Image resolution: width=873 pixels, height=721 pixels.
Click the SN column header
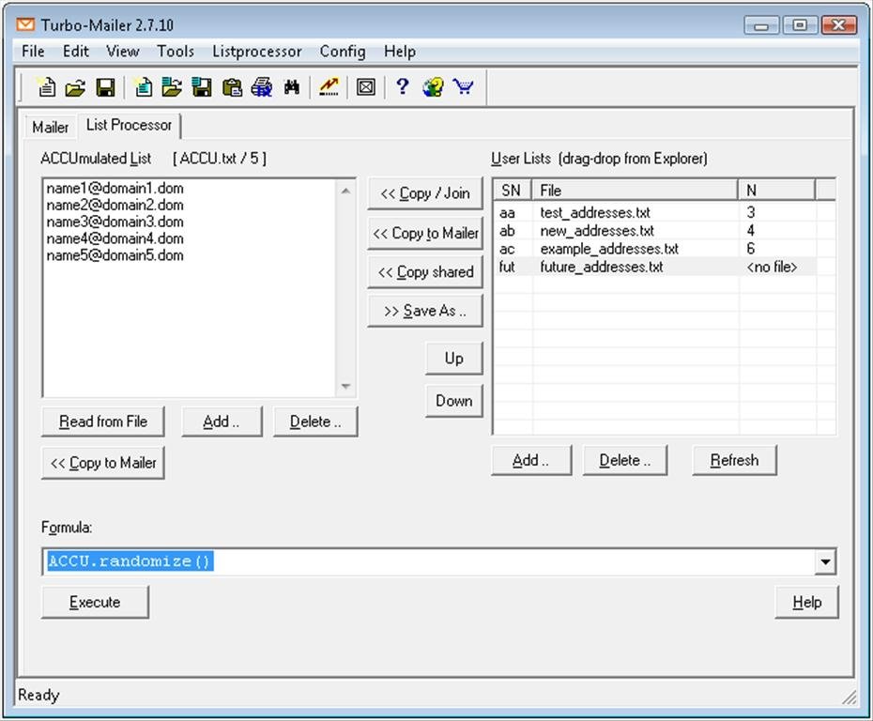click(513, 191)
